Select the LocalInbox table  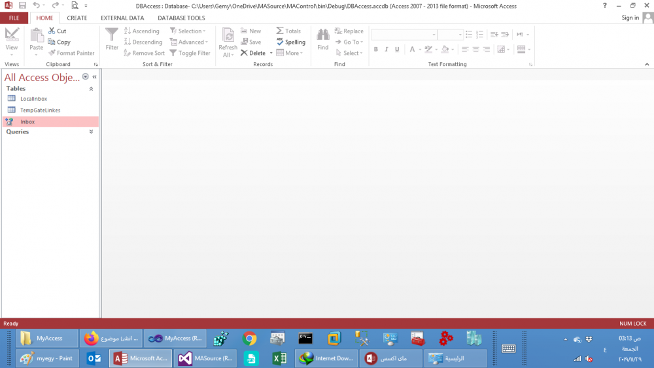50,99
